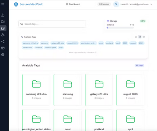This screenshot has height=131, width=157.
Task: Select the 'mailbox peak' tag chip
Action: coord(50,48)
